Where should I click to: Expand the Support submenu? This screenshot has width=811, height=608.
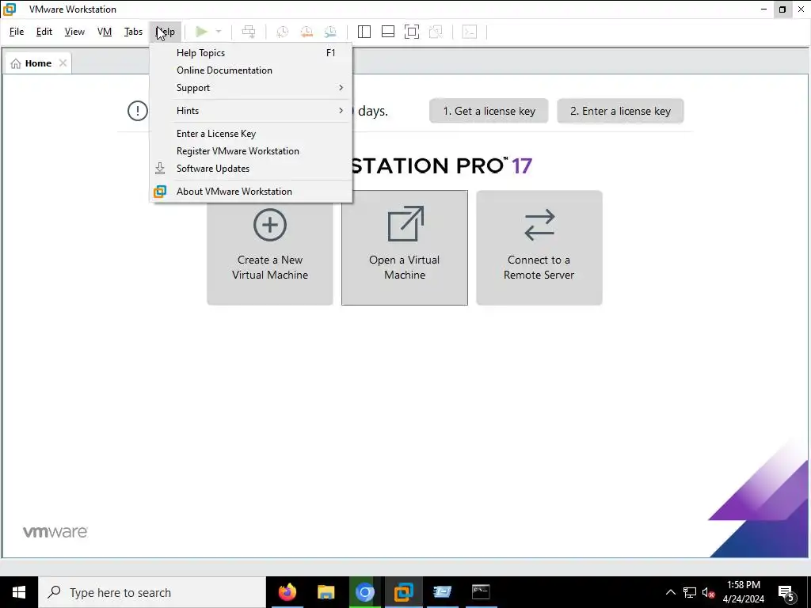tap(251, 88)
